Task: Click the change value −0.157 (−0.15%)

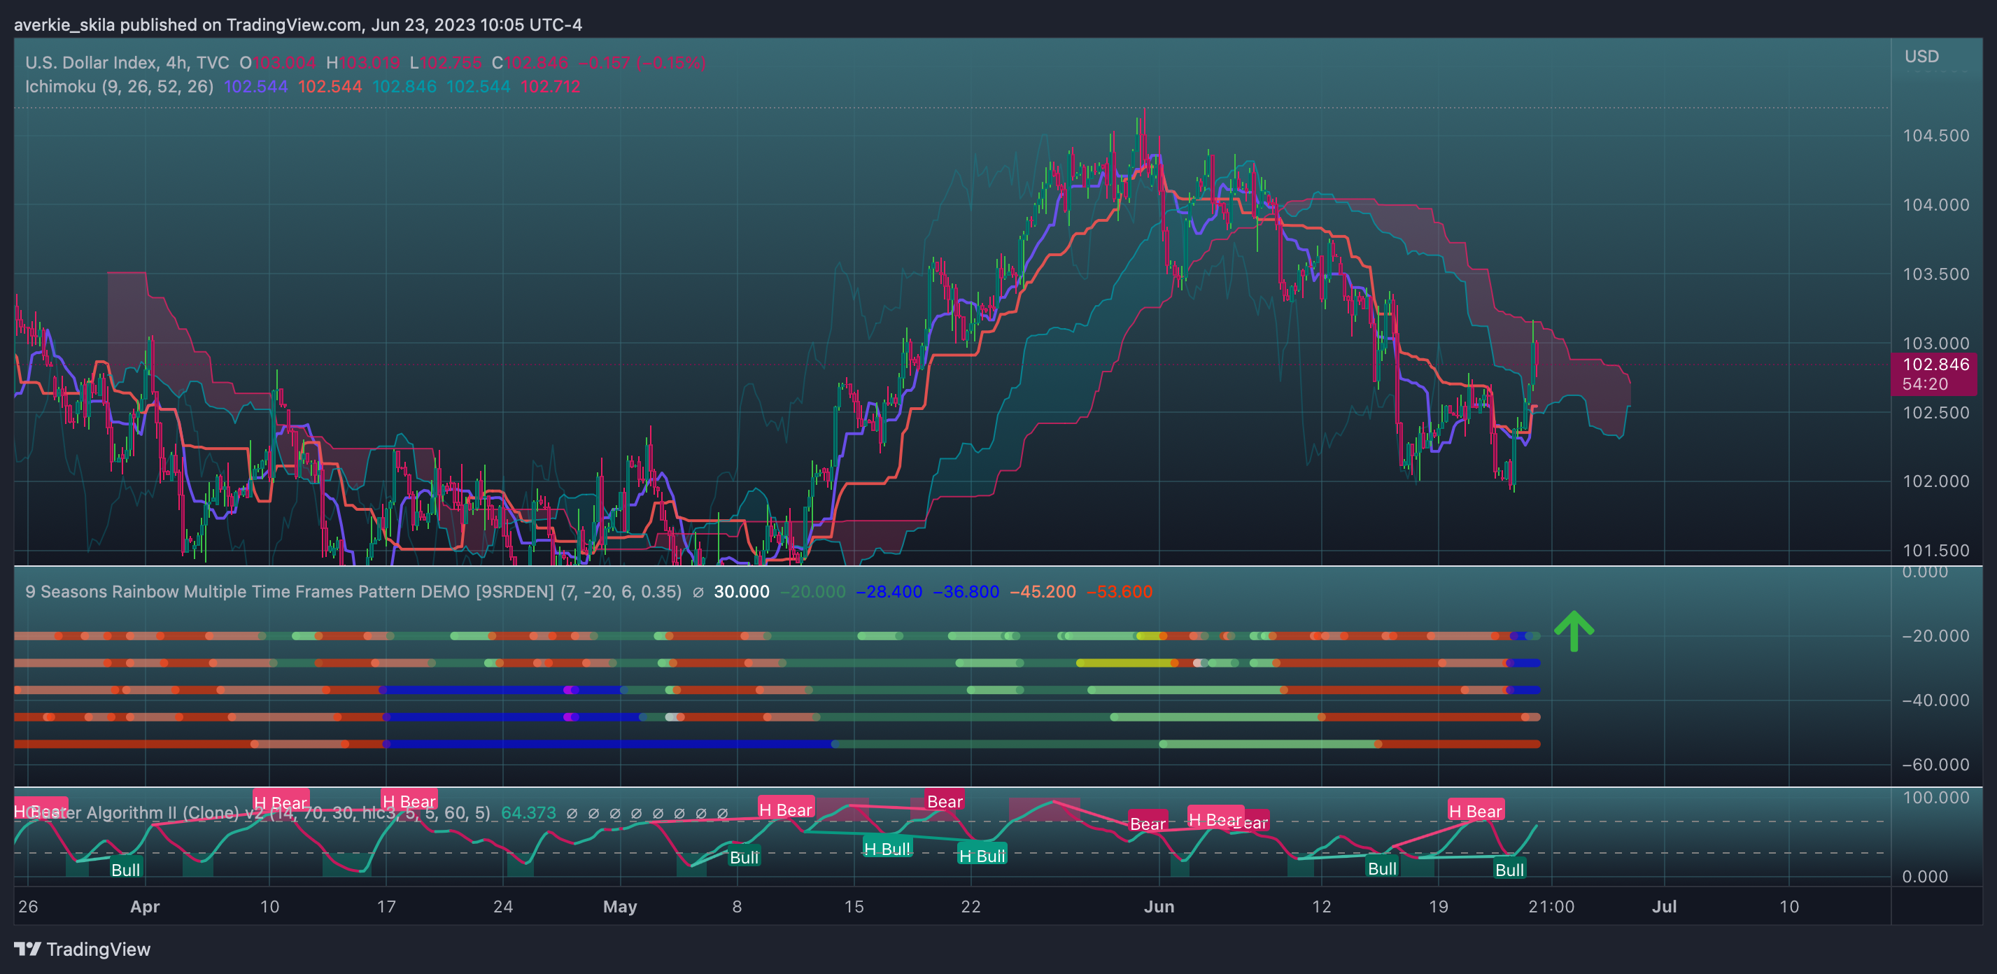Action: pos(642,63)
